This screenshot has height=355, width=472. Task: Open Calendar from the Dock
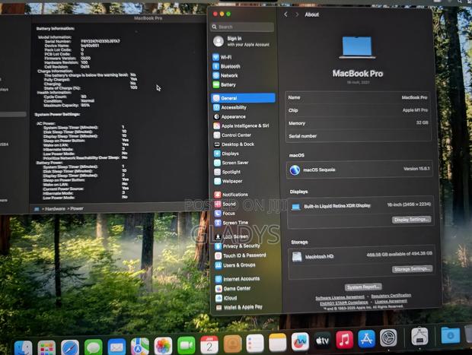(209, 344)
